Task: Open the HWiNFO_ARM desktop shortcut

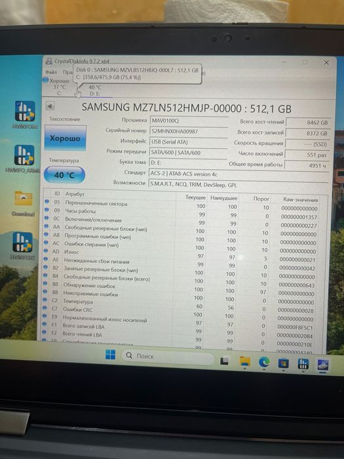Action: (x=24, y=159)
